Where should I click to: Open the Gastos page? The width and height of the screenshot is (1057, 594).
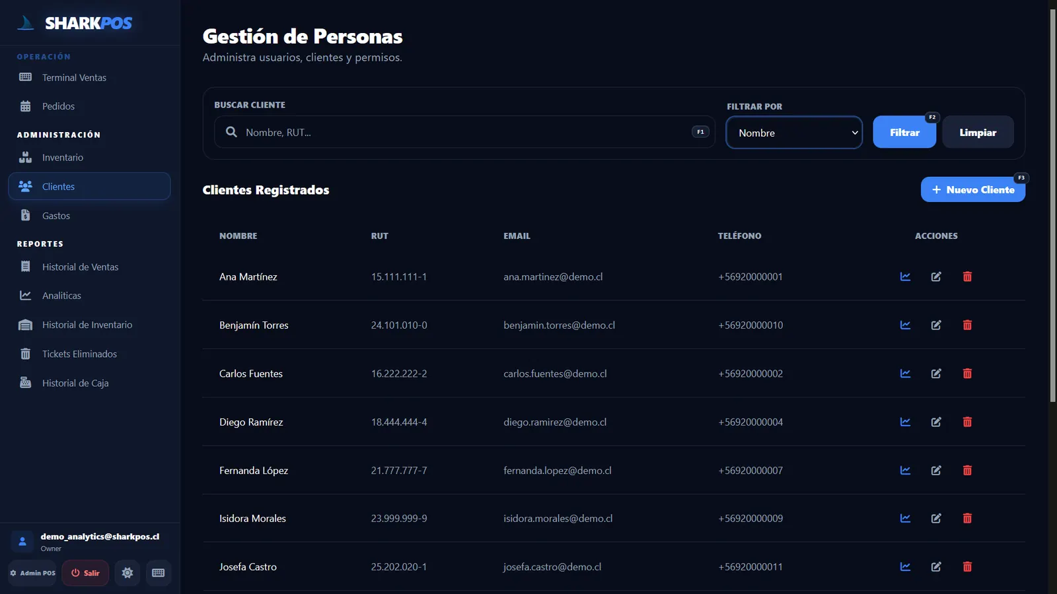pos(89,216)
